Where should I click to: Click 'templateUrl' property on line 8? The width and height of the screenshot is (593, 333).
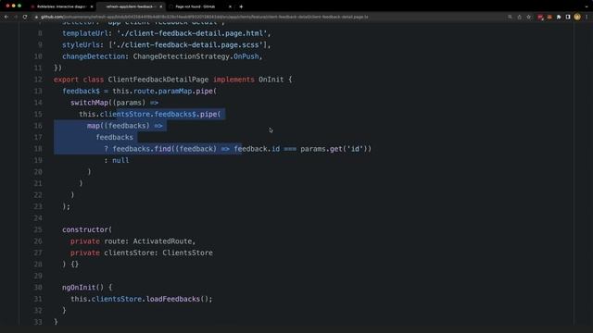[x=85, y=33]
